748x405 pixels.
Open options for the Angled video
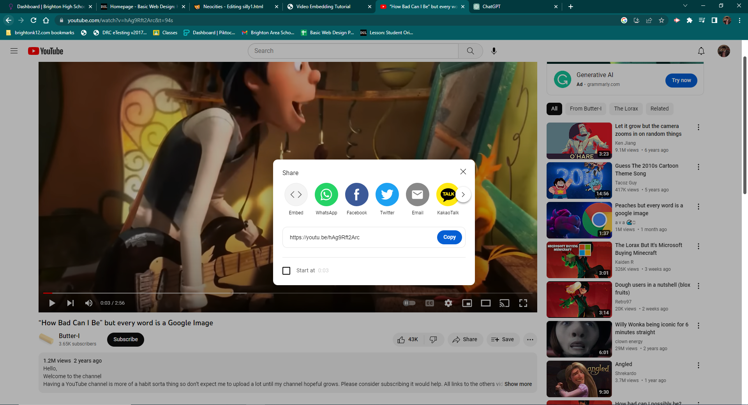(699, 365)
